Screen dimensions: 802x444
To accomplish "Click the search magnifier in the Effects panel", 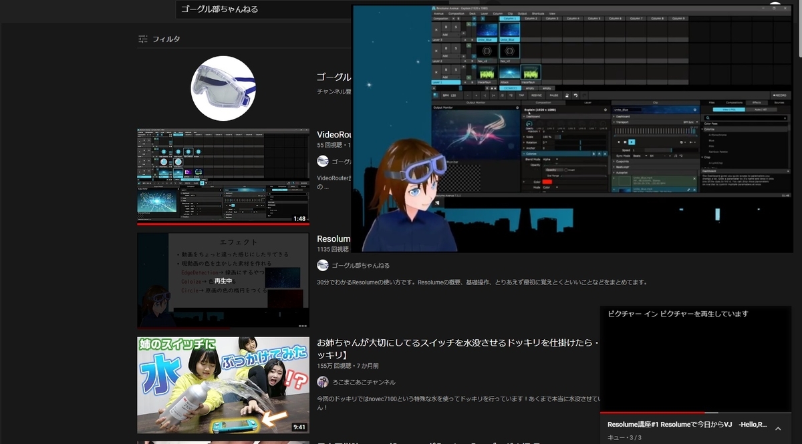I will pyautogui.click(x=708, y=118).
